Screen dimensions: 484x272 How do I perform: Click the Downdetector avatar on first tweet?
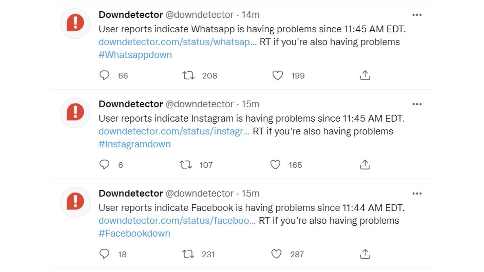(75, 23)
